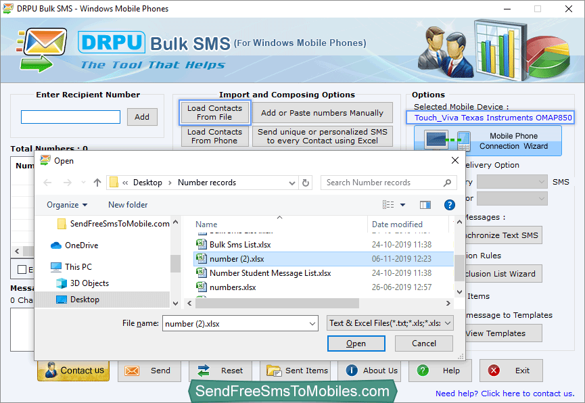
Task: Click the Open button
Action: (356, 343)
